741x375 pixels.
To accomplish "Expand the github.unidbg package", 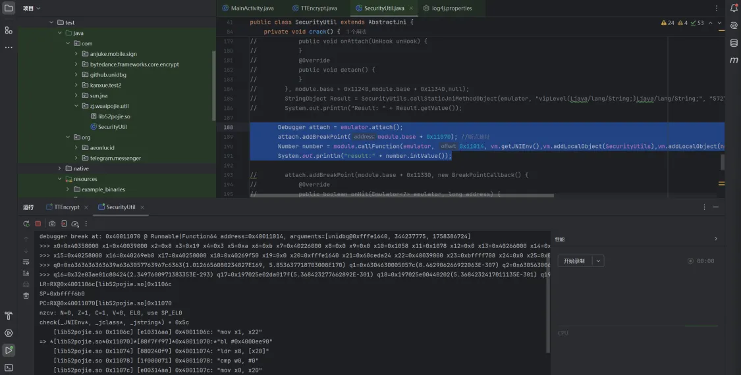I will click(x=76, y=74).
